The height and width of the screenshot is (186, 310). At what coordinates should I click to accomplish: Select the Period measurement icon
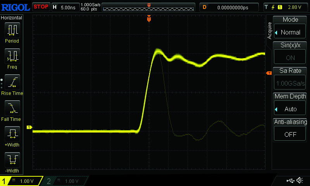pyautogui.click(x=12, y=30)
